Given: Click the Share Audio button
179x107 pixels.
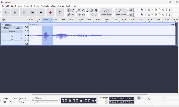Looking at the screenshot, I should click(x=121, y=13).
